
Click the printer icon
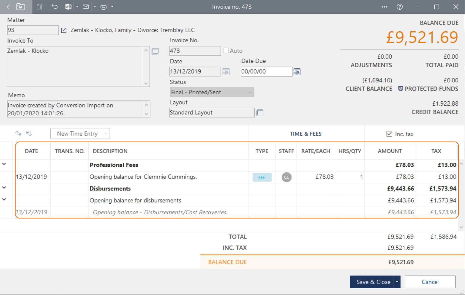(x=103, y=7)
